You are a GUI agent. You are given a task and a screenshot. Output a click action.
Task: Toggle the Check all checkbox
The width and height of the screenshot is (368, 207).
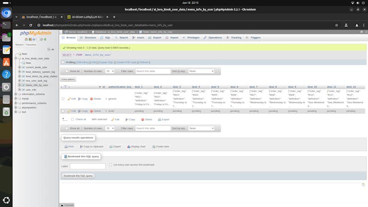point(73,119)
